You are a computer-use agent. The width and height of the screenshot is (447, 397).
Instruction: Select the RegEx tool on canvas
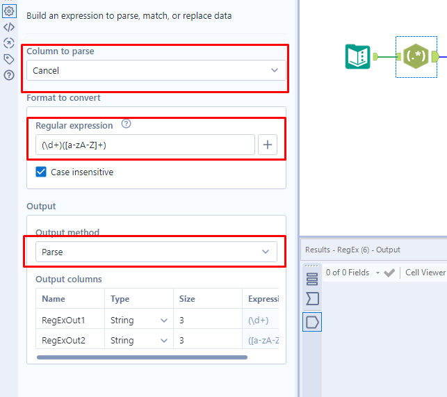pos(416,57)
